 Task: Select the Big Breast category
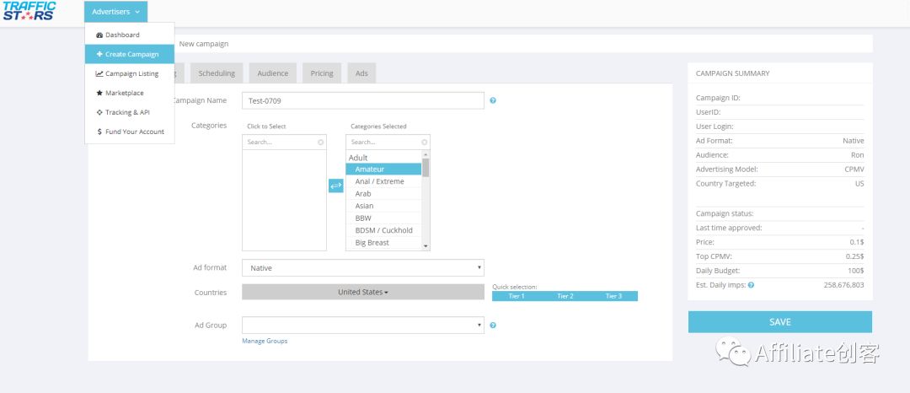coord(383,242)
